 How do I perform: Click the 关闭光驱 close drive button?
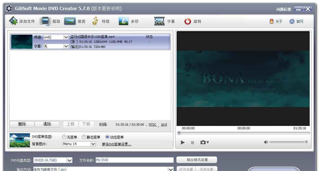click(206, 169)
